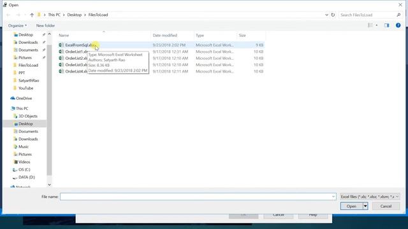
Task: Open OS (C:) drive
Action: tap(24, 170)
